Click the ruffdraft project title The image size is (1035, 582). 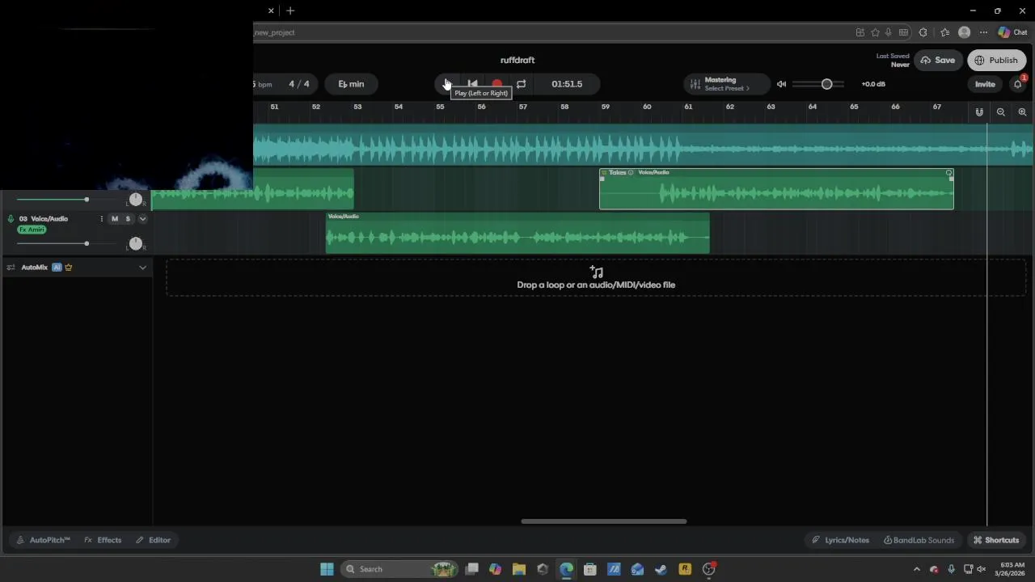tap(517, 61)
